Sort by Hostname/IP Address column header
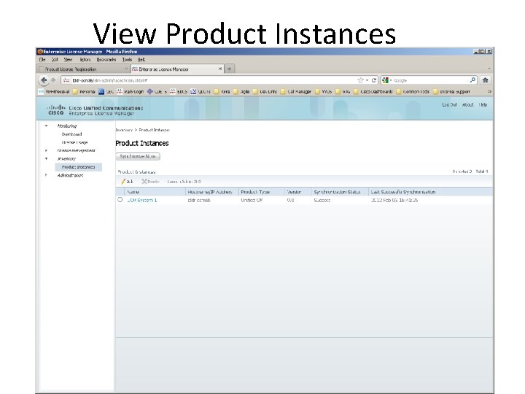 (x=212, y=192)
